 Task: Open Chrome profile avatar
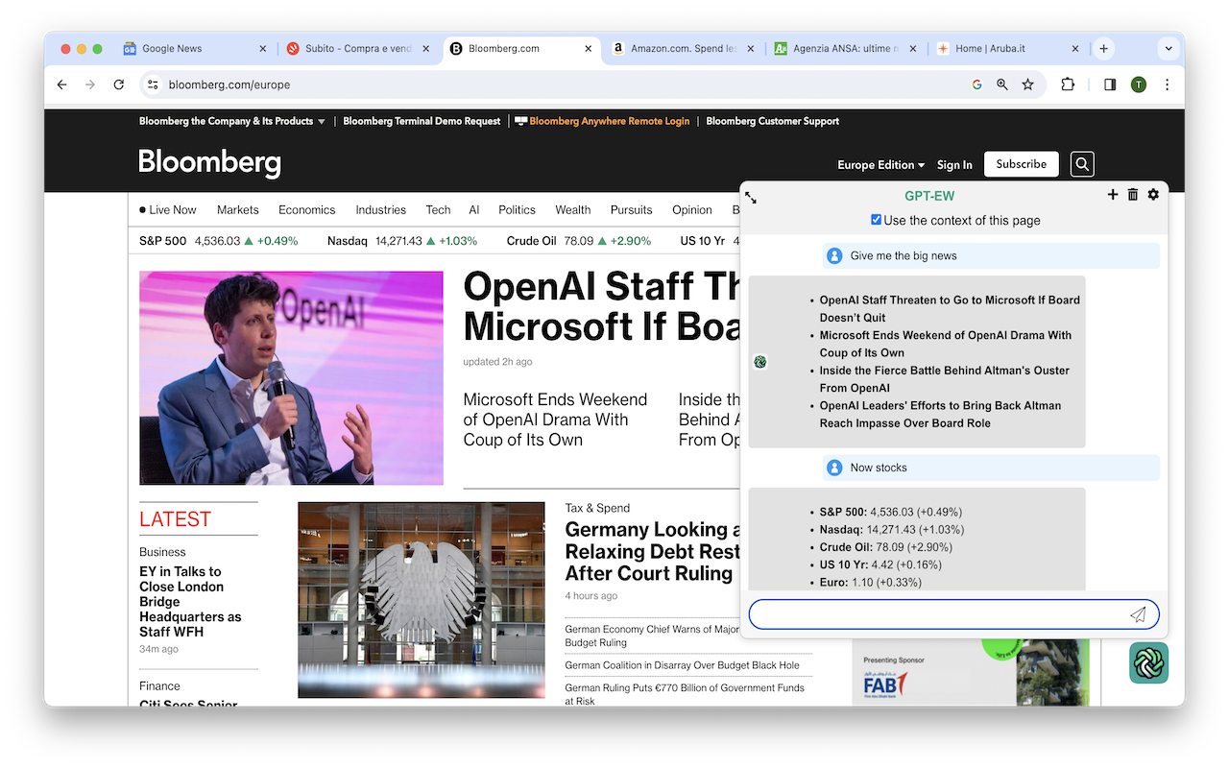[x=1139, y=84]
